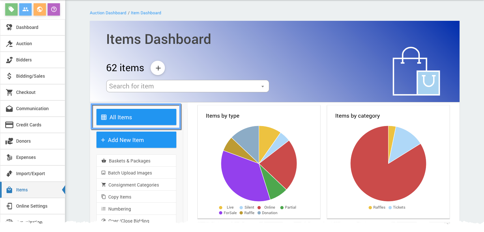Click the green tag icon at top
The width and height of the screenshot is (484, 232).
tap(11, 9)
